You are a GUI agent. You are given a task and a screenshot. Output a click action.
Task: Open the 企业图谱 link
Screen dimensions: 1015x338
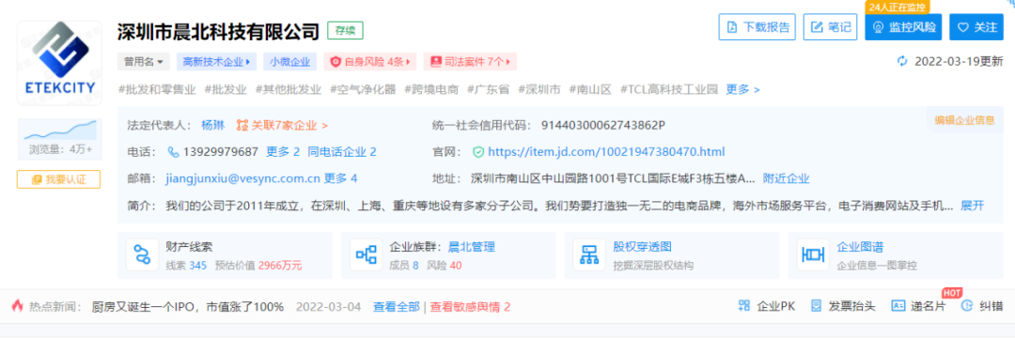[x=860, y=247]
